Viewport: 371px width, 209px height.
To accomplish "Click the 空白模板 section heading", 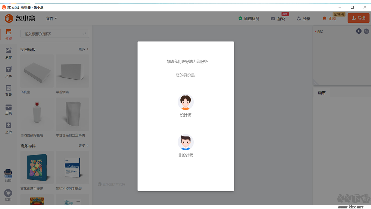I will tap(28, 50).
